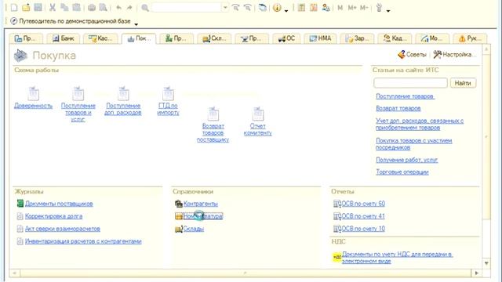This screenshot has height=282, width=502.
Task: Open the Склады directory
Action: pyautogui.click(x=194, y=229)
